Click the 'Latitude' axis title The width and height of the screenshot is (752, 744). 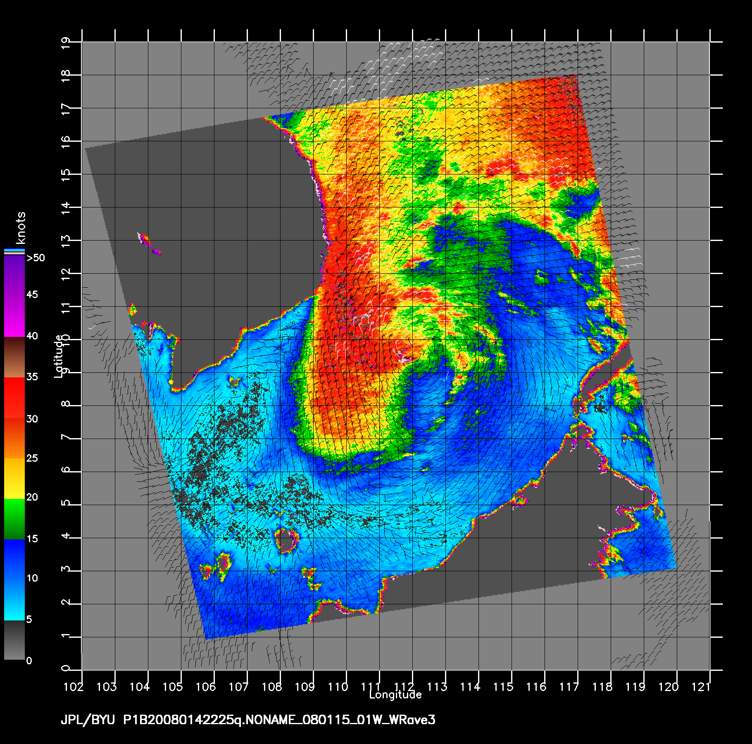point(59,356)
